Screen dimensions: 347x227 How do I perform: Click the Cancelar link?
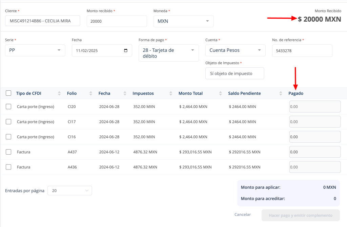tap(243, 214)
